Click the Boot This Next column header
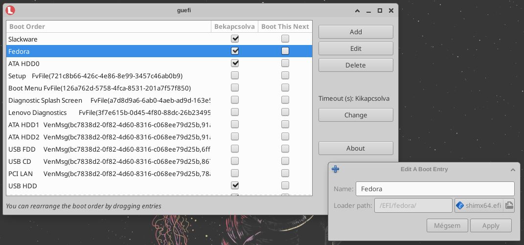 tap(285, 26)
